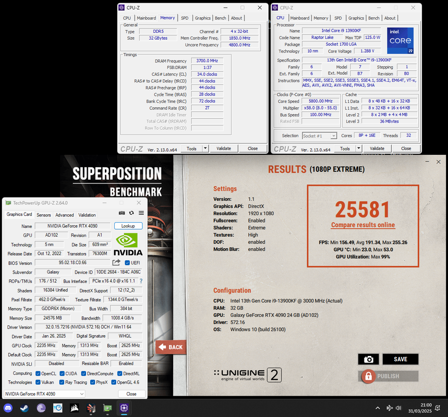The image size is (448, 417).
Task: Switch to Bench tab in left CPU-Z window
Action: (x=220, y=18)
